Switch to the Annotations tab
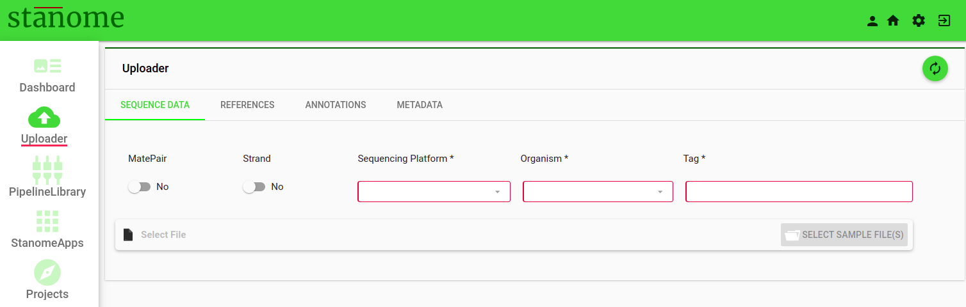 336,105
